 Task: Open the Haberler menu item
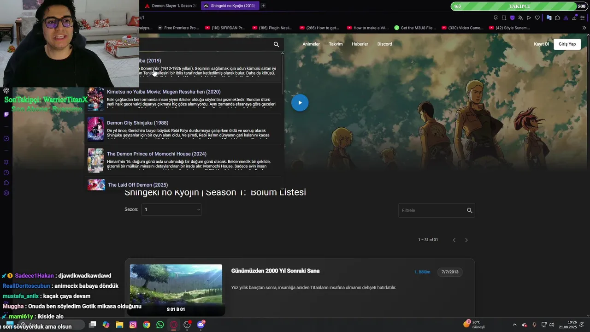click(x=360, y=44)
